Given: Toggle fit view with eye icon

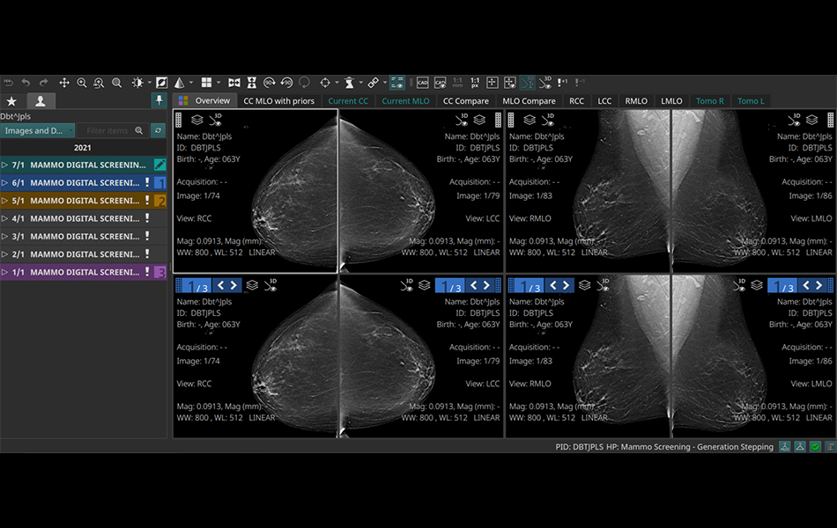Looking at the screenshot, I should (510, 83).
